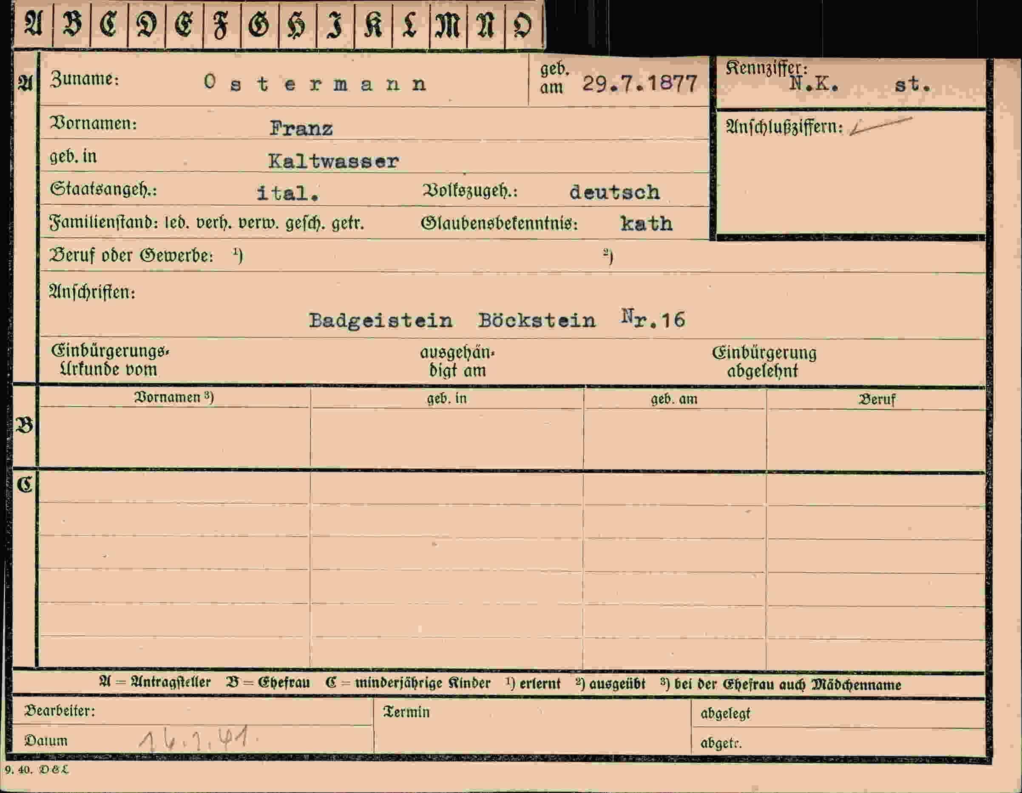Click index tab letter C

pyautogui.click(x=108, y=24)
